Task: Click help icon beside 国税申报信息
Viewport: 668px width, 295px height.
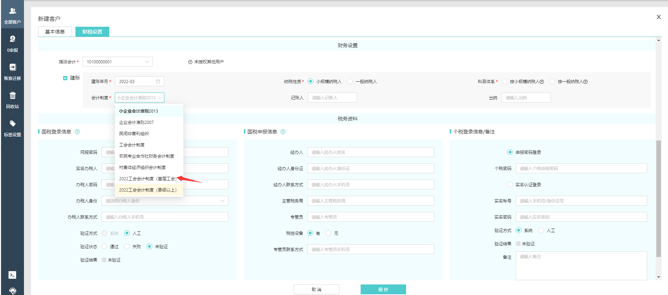Action: (283, 132)
